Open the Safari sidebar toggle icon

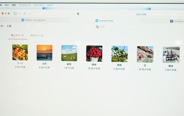15,13
